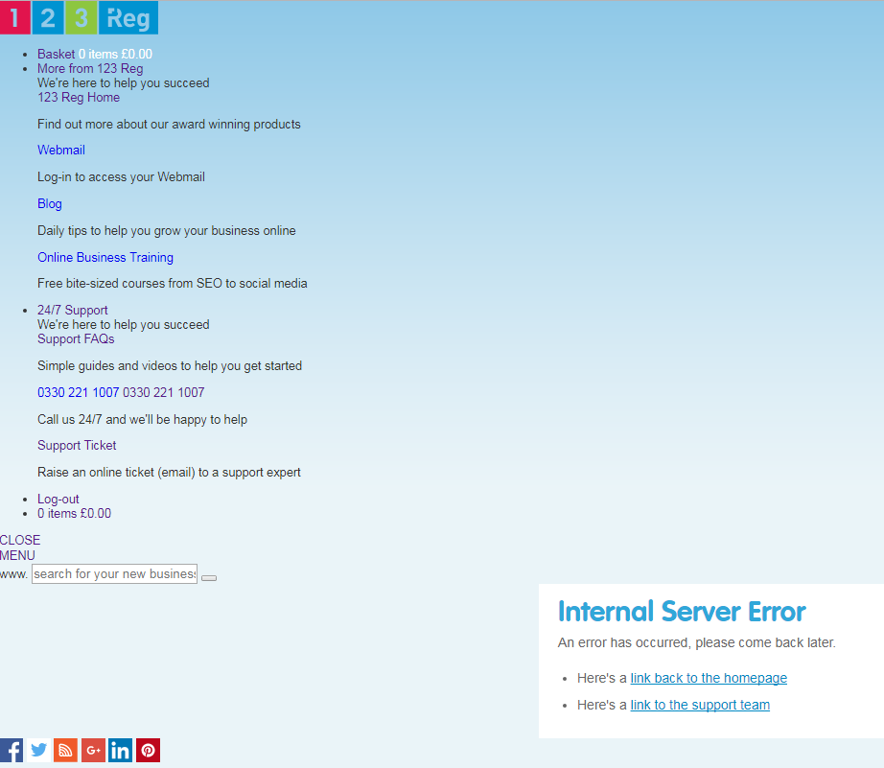Go to 123 Reg Home

79,98
